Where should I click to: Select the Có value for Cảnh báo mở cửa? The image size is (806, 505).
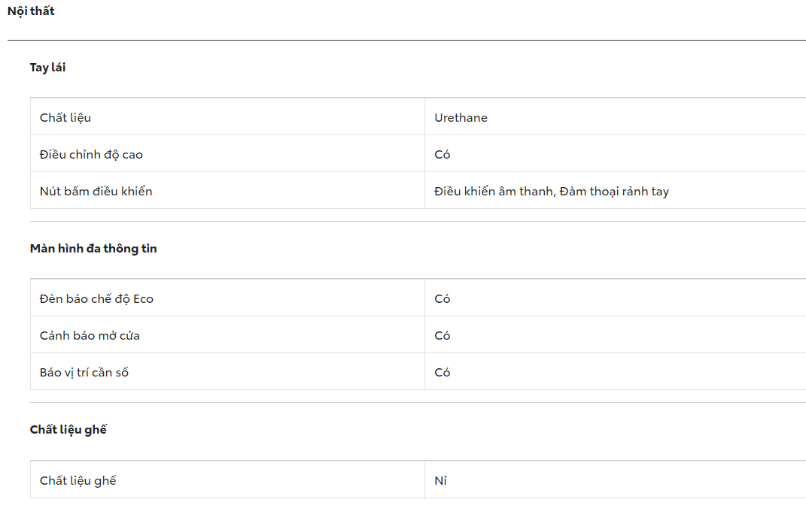click(x=443, y=335)
